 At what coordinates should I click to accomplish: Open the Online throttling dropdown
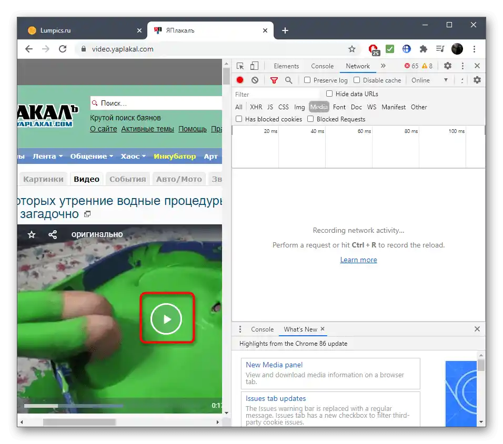[x=429, y=80]
